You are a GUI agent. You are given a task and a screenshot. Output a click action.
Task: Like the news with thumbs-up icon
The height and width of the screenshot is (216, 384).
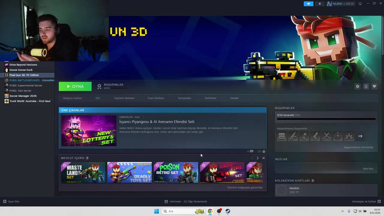pyautogui.click(x=264, y=151)
